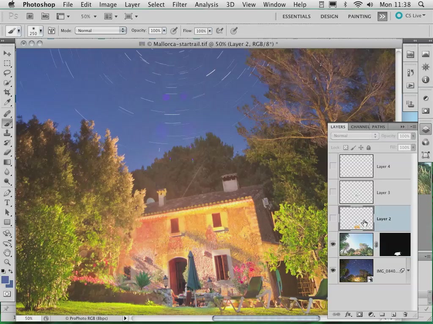Select the Zoom tool in toolbox
433x324 pixels.
click(x=7, y=262)
